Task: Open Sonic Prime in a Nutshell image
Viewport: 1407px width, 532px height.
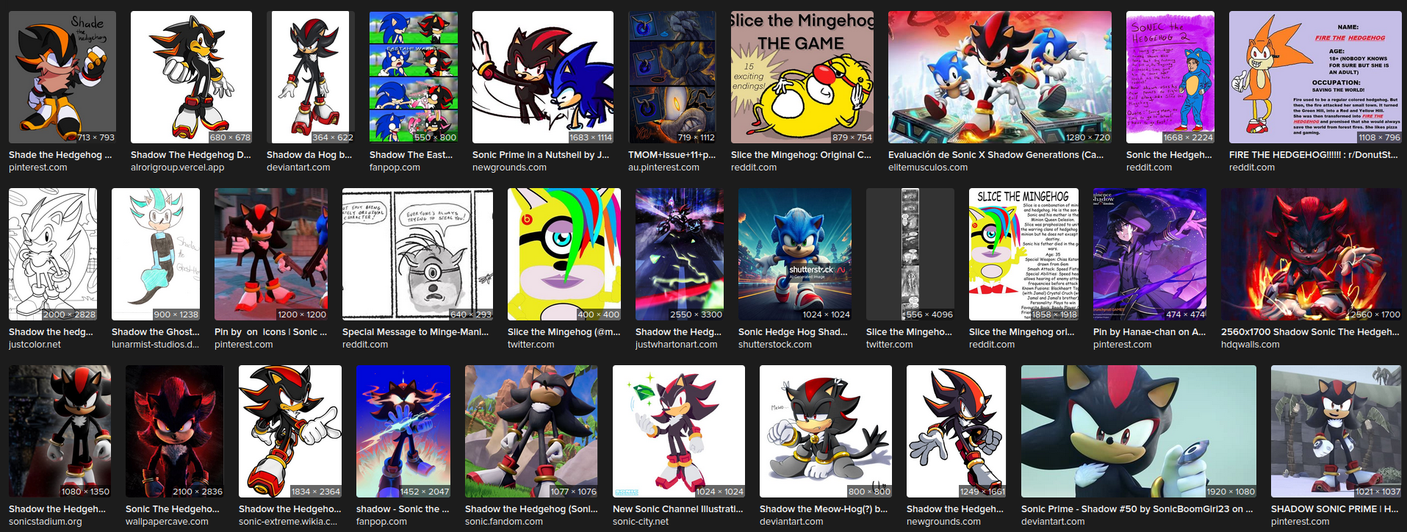Action: (x=543, y=77)
